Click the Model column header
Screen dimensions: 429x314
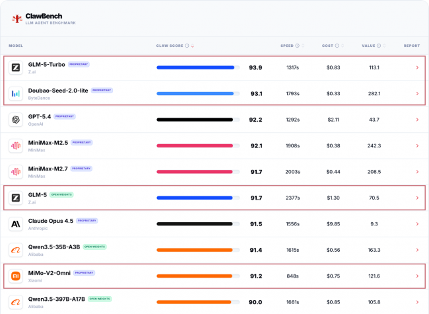(15, 46)
